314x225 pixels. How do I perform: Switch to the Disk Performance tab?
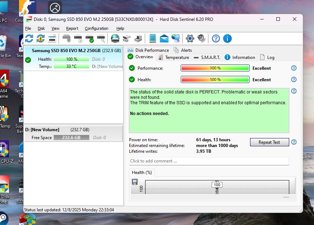point(148,50)
